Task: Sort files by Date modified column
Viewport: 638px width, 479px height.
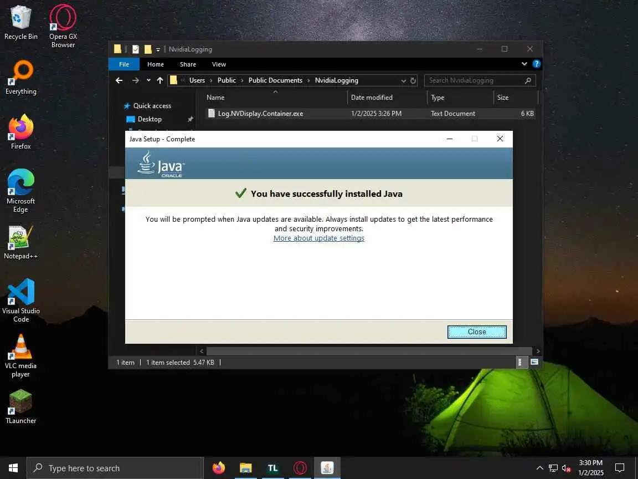Action: tap(387, 98)
